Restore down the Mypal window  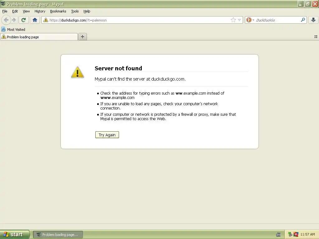tap(308, 4)
